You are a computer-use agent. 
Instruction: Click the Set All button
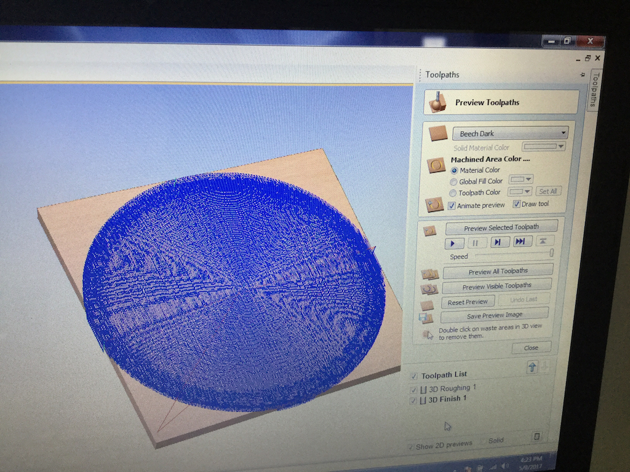pyautogui.click(x=548, y=192)
